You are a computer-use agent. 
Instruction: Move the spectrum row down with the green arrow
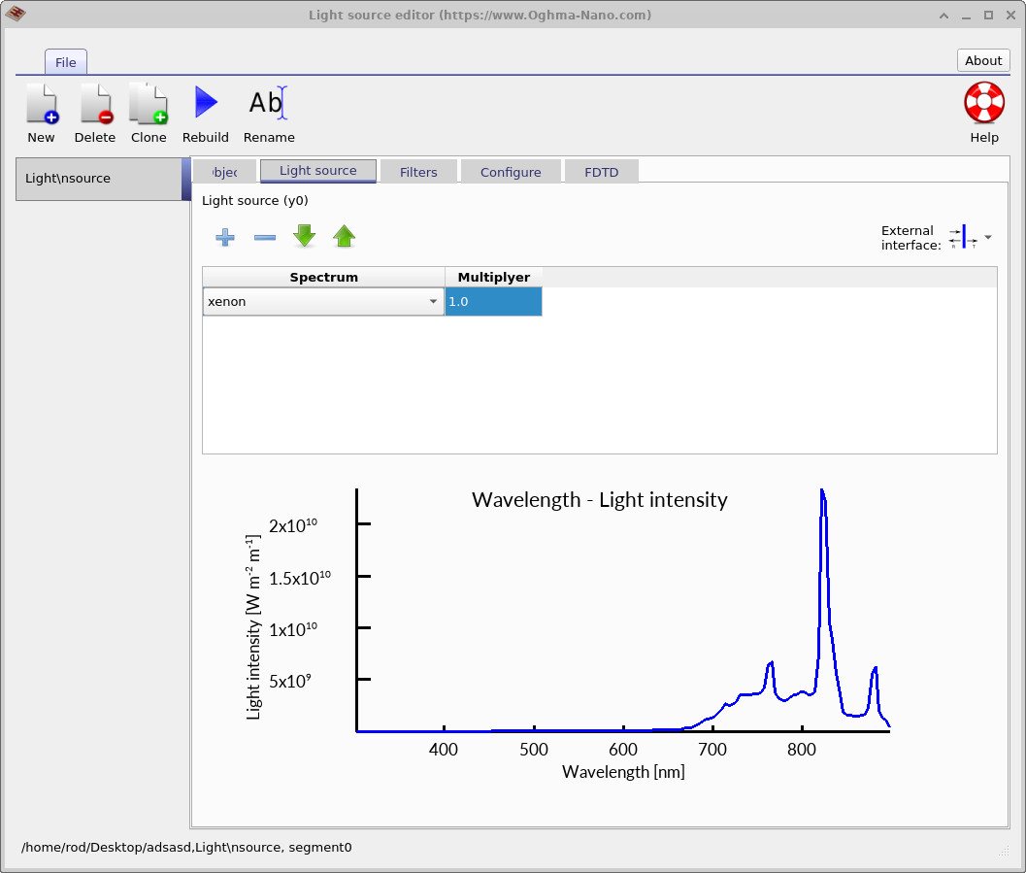point(304,236)
